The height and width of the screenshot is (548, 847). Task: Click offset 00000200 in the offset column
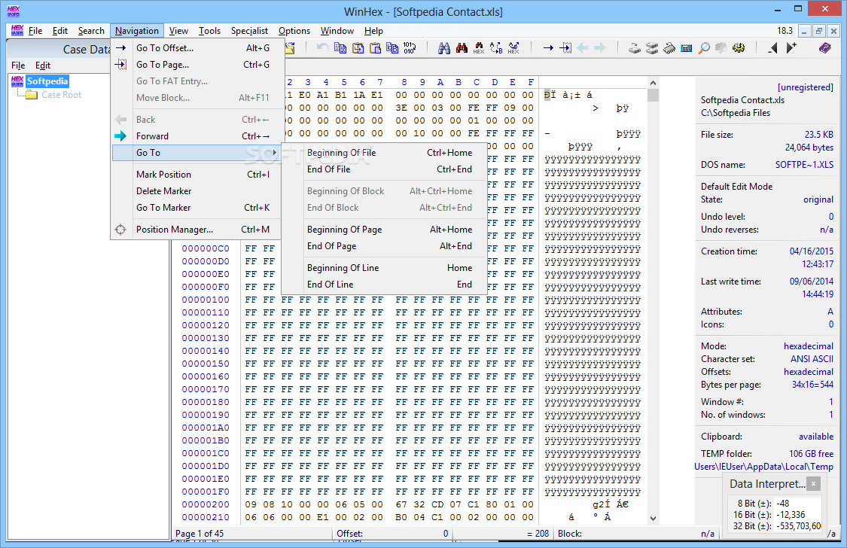click(206, 504)
